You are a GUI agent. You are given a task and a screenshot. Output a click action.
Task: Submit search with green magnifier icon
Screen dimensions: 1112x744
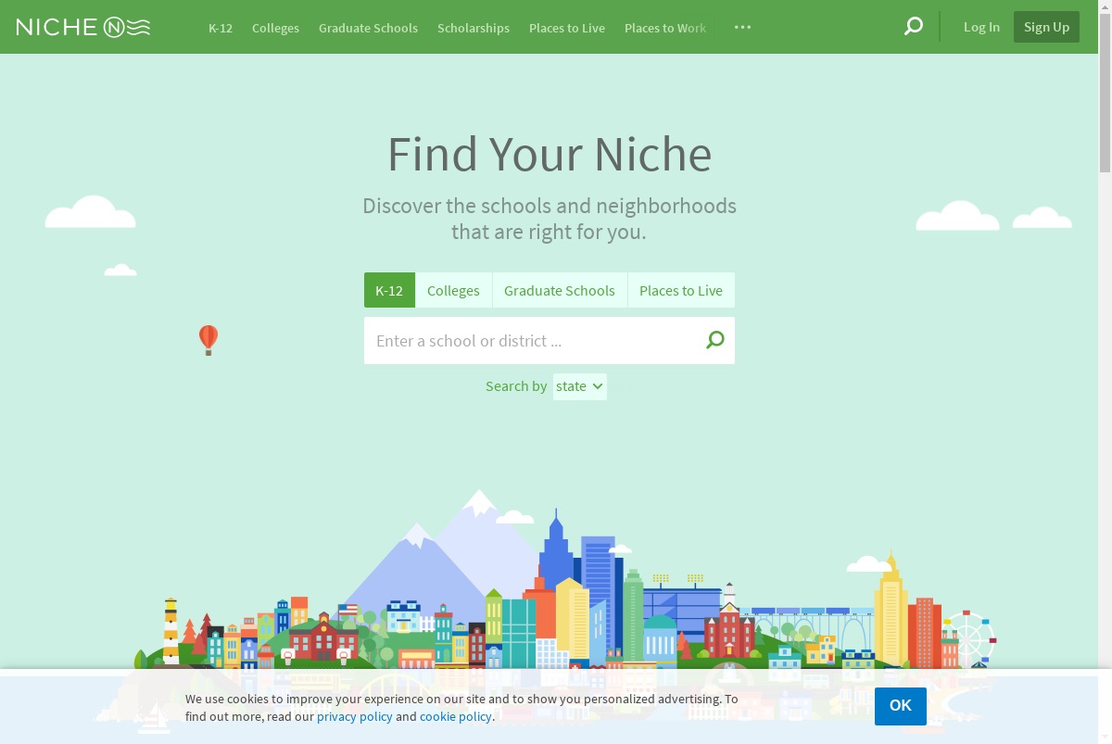click(715, 340)
